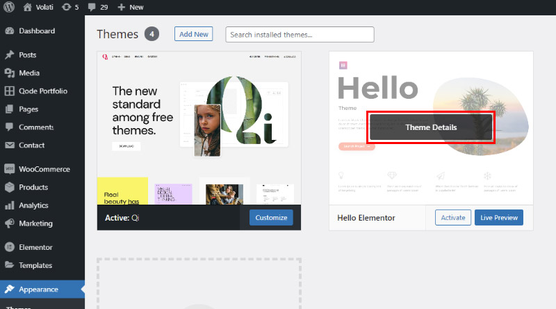Open the comments bubble icon showing 29

(x=92, y=7)
